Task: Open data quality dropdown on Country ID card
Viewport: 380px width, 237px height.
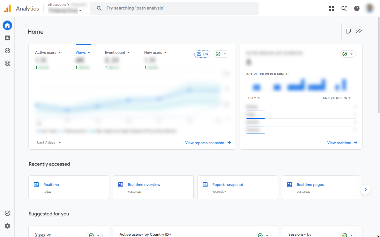Action: tap(263, 235)
